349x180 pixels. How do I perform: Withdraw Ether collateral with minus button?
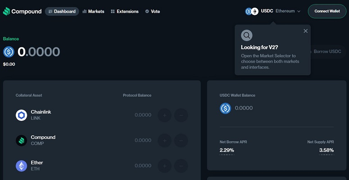(181, 166)
